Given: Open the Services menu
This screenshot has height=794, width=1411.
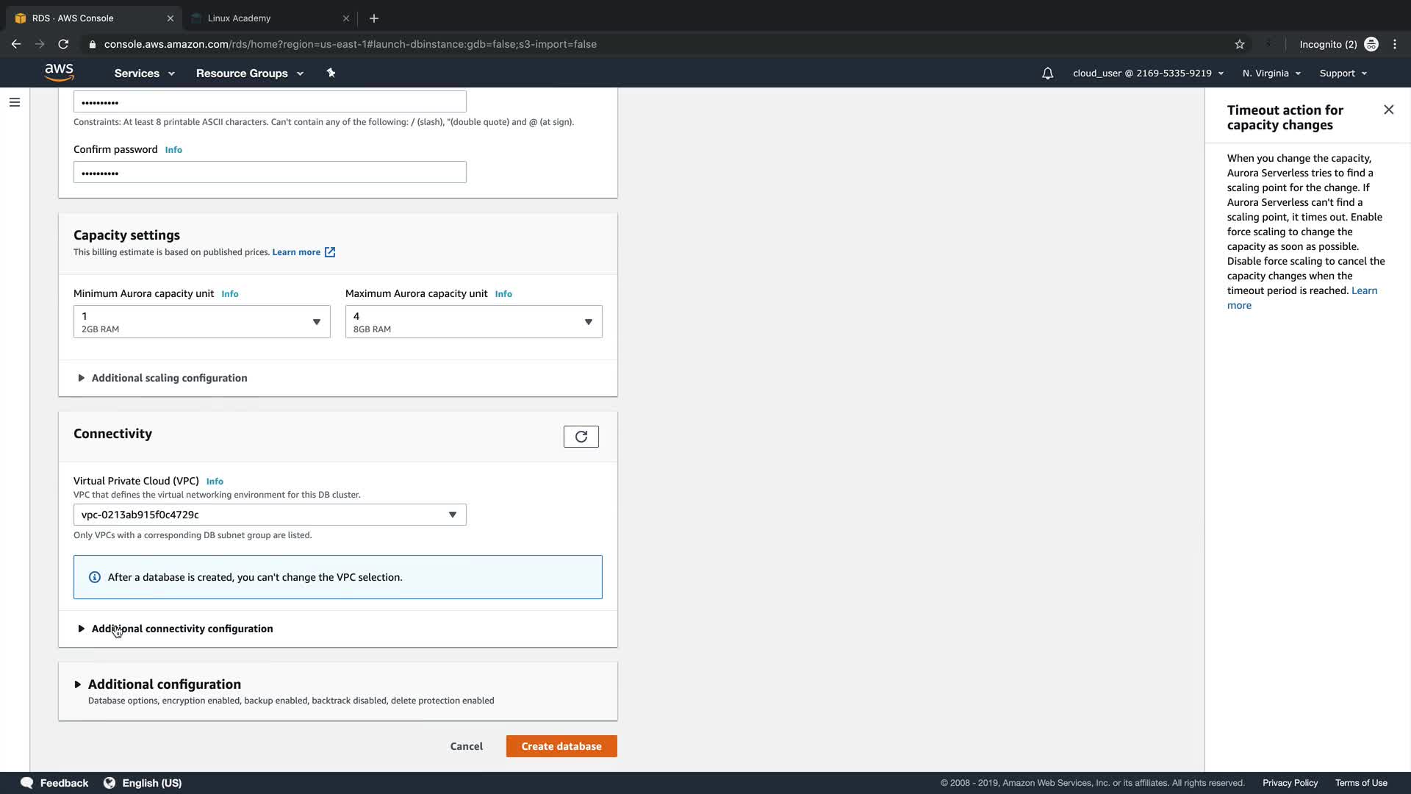Looking at the screenshot, I should (144, 74).
